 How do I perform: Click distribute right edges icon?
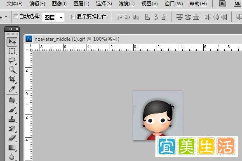(x=224, y=17)
